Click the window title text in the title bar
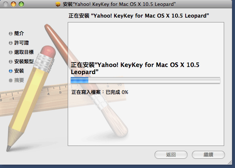Viewport: 235px width, 168px height. [119, 4]
